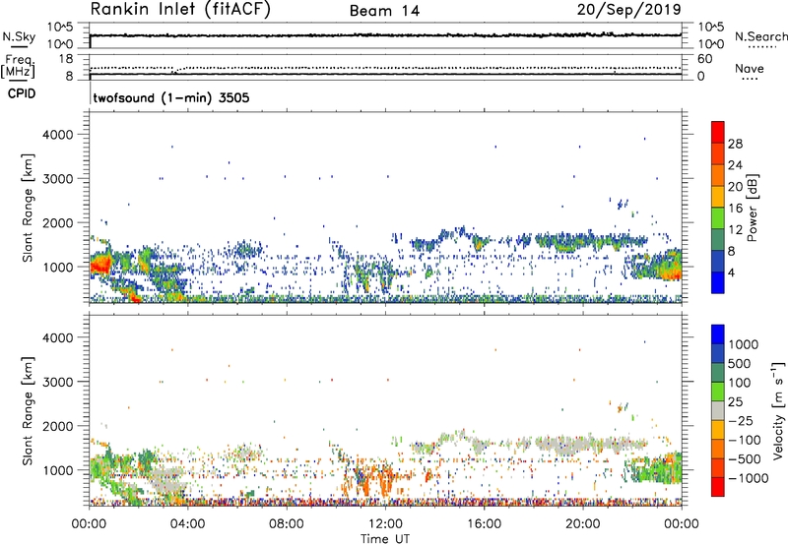Click the "20:00" time axis label
This screenshot has width=788, height=545.
coord(583,524)
